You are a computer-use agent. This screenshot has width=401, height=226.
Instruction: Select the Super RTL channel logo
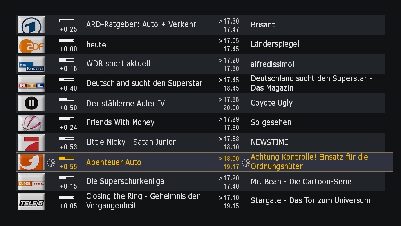click(x=31, y=182)
